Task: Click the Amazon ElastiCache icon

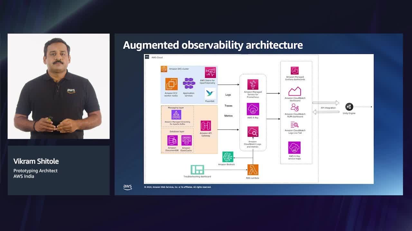Action: click(186, 141)
